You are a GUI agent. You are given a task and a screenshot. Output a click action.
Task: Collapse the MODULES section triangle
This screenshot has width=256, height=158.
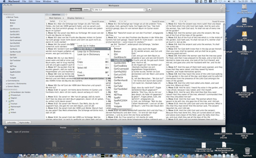(x=4, y=15)
